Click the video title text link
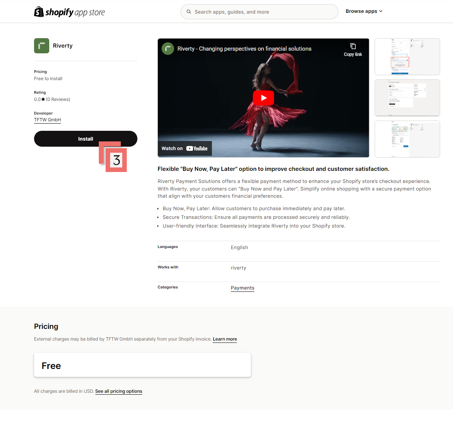Screen dimensions: 453x423 click(x=244, y=49)
